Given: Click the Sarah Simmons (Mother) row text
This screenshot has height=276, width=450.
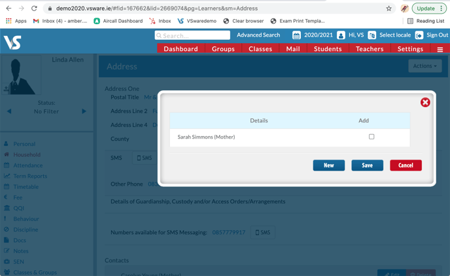Looking at the screenshot, I should (206, 137).
